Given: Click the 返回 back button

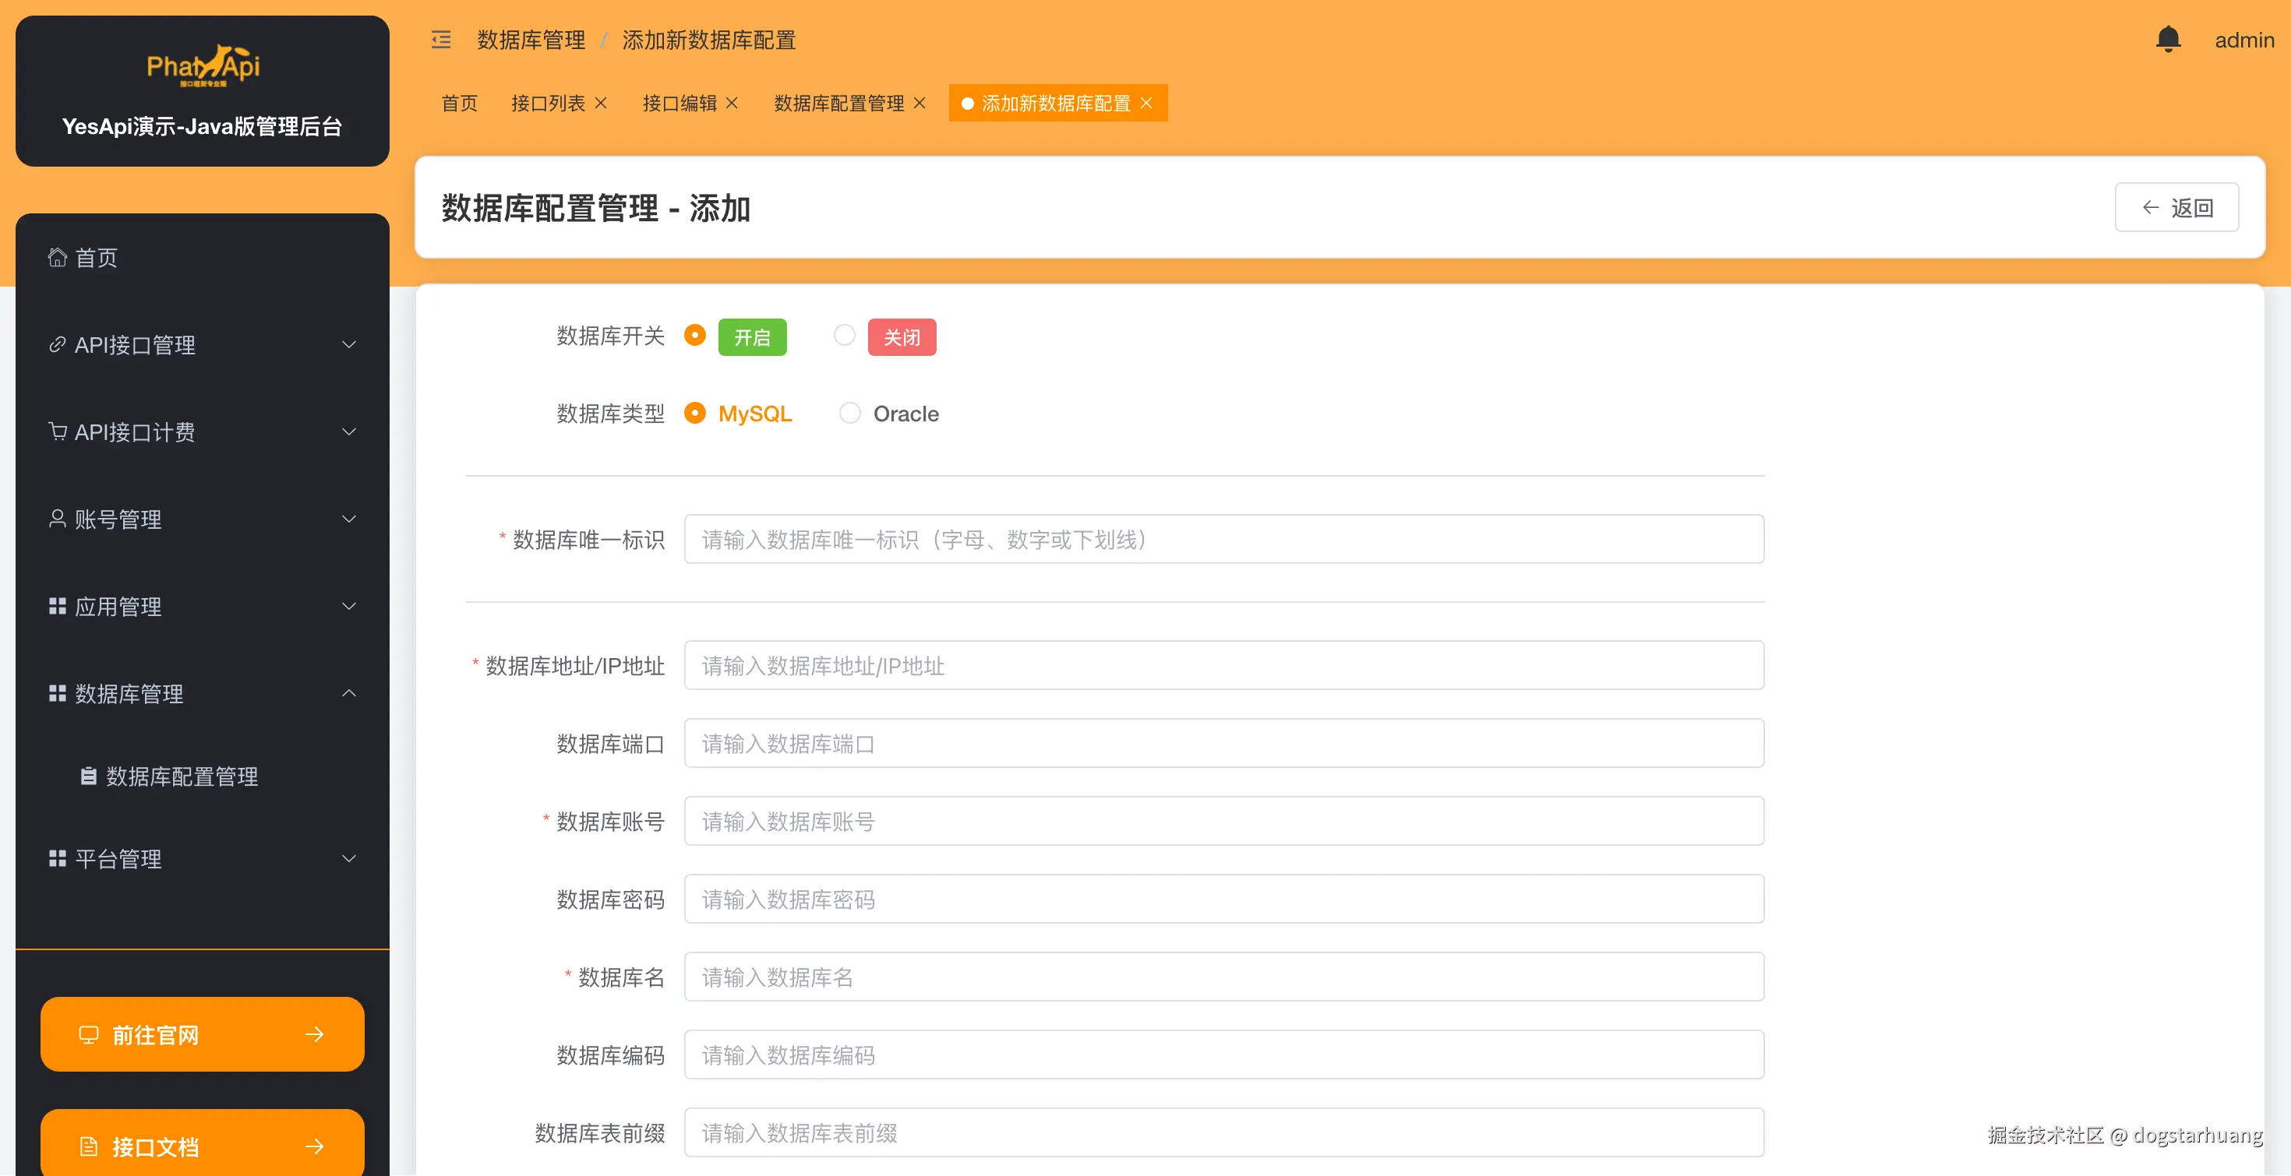Looking at the screenshot, I should click(2176, 207).
